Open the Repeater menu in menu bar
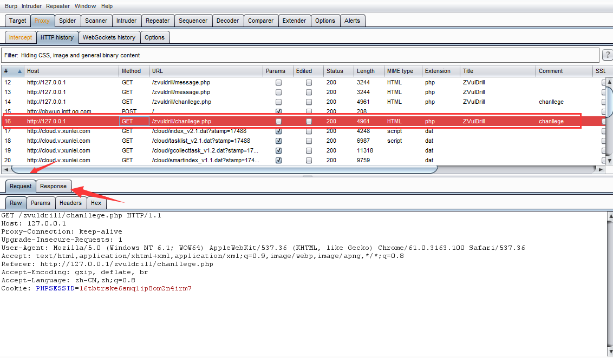Image resolution: width=613 pixels, height=358 pixels. (x=58, y=6)
